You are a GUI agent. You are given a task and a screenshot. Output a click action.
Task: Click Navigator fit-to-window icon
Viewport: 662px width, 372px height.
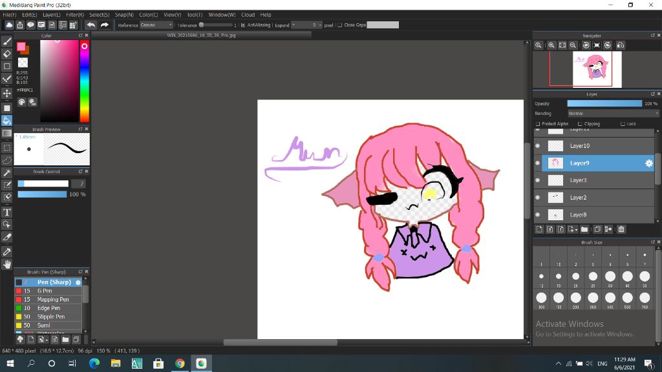[x=562, y=45]
